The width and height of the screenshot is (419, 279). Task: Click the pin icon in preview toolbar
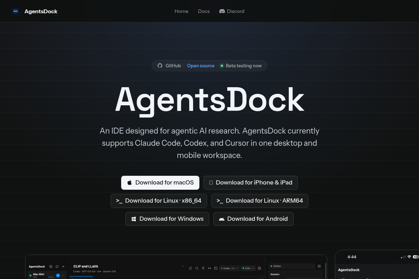click(203, 268)
